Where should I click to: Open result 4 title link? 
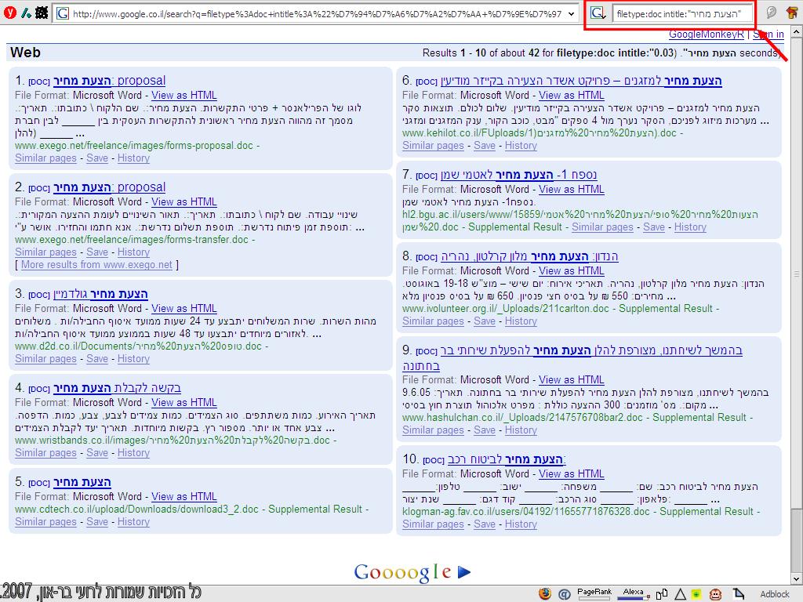click(118, 388)
